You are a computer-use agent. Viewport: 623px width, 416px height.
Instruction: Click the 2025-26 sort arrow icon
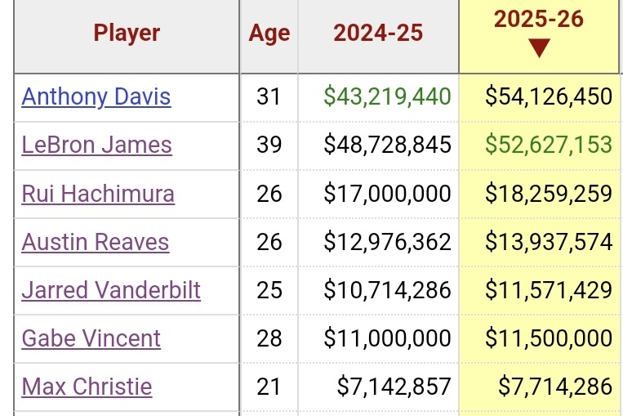tap(539, 48)
